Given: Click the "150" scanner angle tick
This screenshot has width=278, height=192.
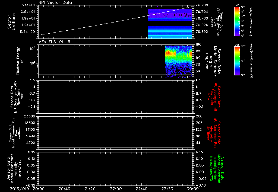Looking at the screenshot, I should click(199, 51).
